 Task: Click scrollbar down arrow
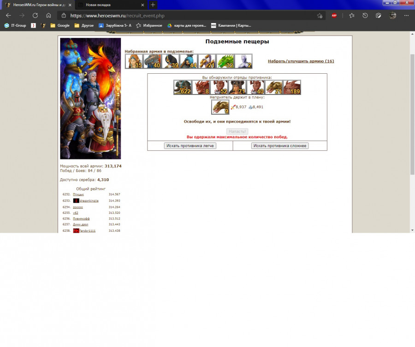pyautogui.click(x=412, y=230)
